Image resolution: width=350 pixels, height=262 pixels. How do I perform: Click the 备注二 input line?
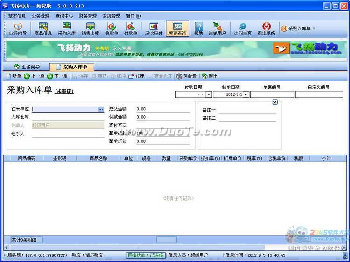coord(247,118)
